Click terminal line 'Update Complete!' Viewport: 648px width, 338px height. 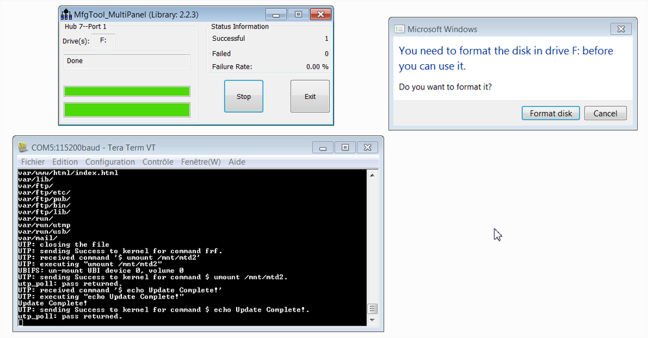click(53, 303)
